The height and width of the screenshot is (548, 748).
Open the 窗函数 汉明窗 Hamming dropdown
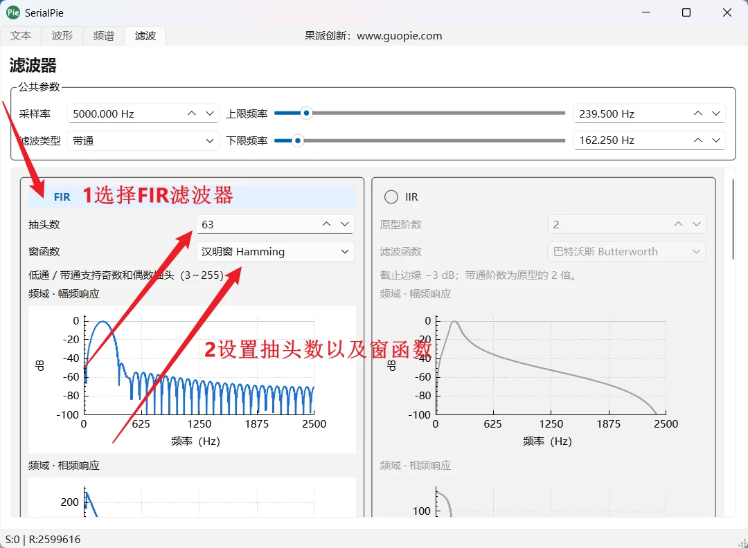click(x=275, y=252)
